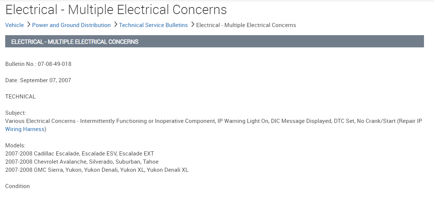Click the Models label
The height and width of the screenshot is (201, 434).
(15, 145)
